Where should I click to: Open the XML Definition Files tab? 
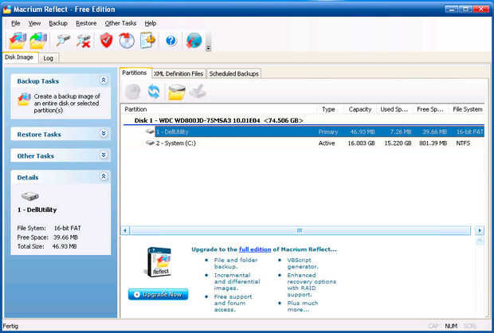[x=178, y=74]
